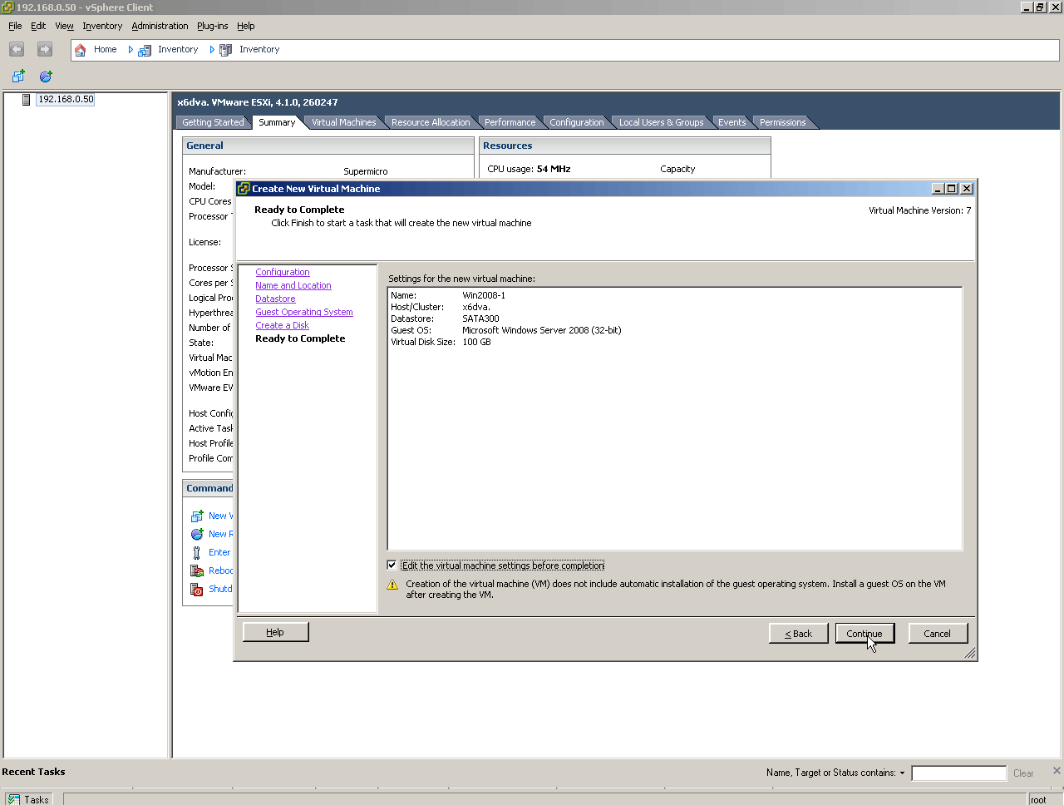The height and width of the screenshot is (805, 1064).
Task: Close the Recent Tasks panel
Action: [1057, 771]
